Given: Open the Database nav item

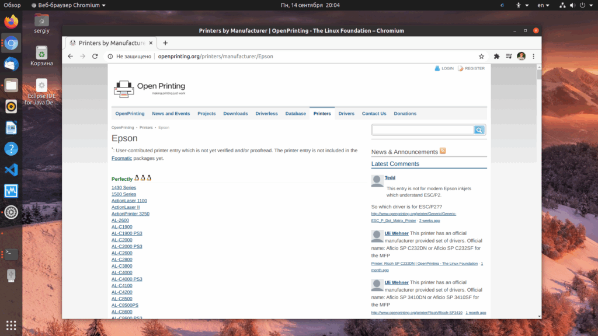Looking at the screenshot, I should tap(295, 114).
